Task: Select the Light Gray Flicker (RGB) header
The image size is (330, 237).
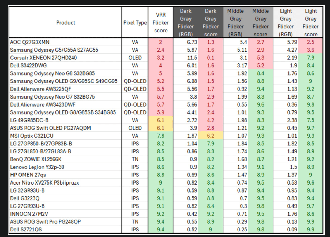Action: [286, 23]
